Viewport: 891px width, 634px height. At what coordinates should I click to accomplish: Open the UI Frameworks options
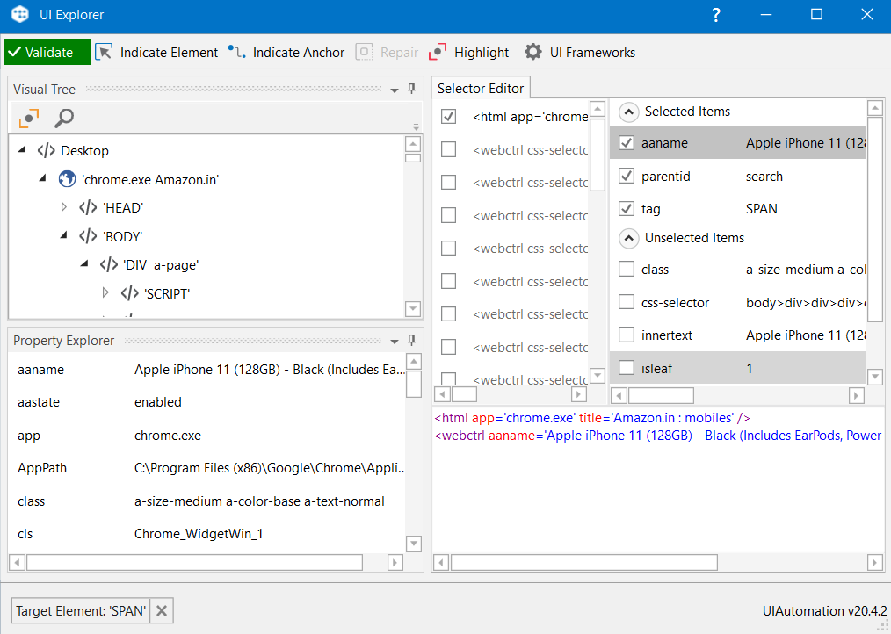(580, 53)
